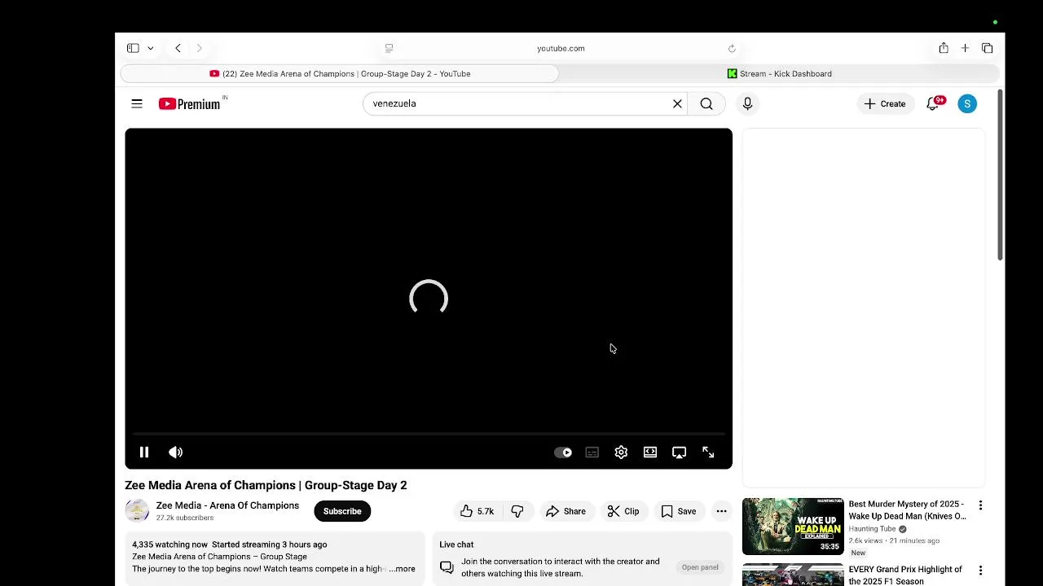
Task: Reload the page in Safari
Action: click(x=732, y=48)
